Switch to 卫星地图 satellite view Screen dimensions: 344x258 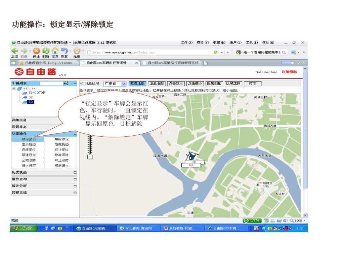click(157, 83)
